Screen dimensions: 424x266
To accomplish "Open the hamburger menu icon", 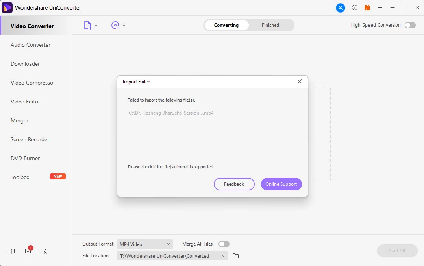I will (380, 8).
